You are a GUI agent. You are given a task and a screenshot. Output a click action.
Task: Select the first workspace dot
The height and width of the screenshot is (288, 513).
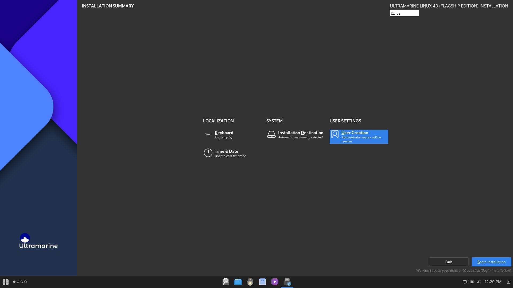click(x=14, y=282)
